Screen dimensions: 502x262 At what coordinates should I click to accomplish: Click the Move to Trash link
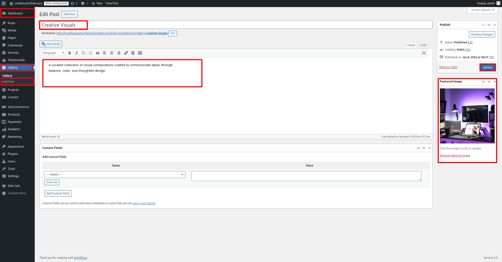[x=448, y=67]
